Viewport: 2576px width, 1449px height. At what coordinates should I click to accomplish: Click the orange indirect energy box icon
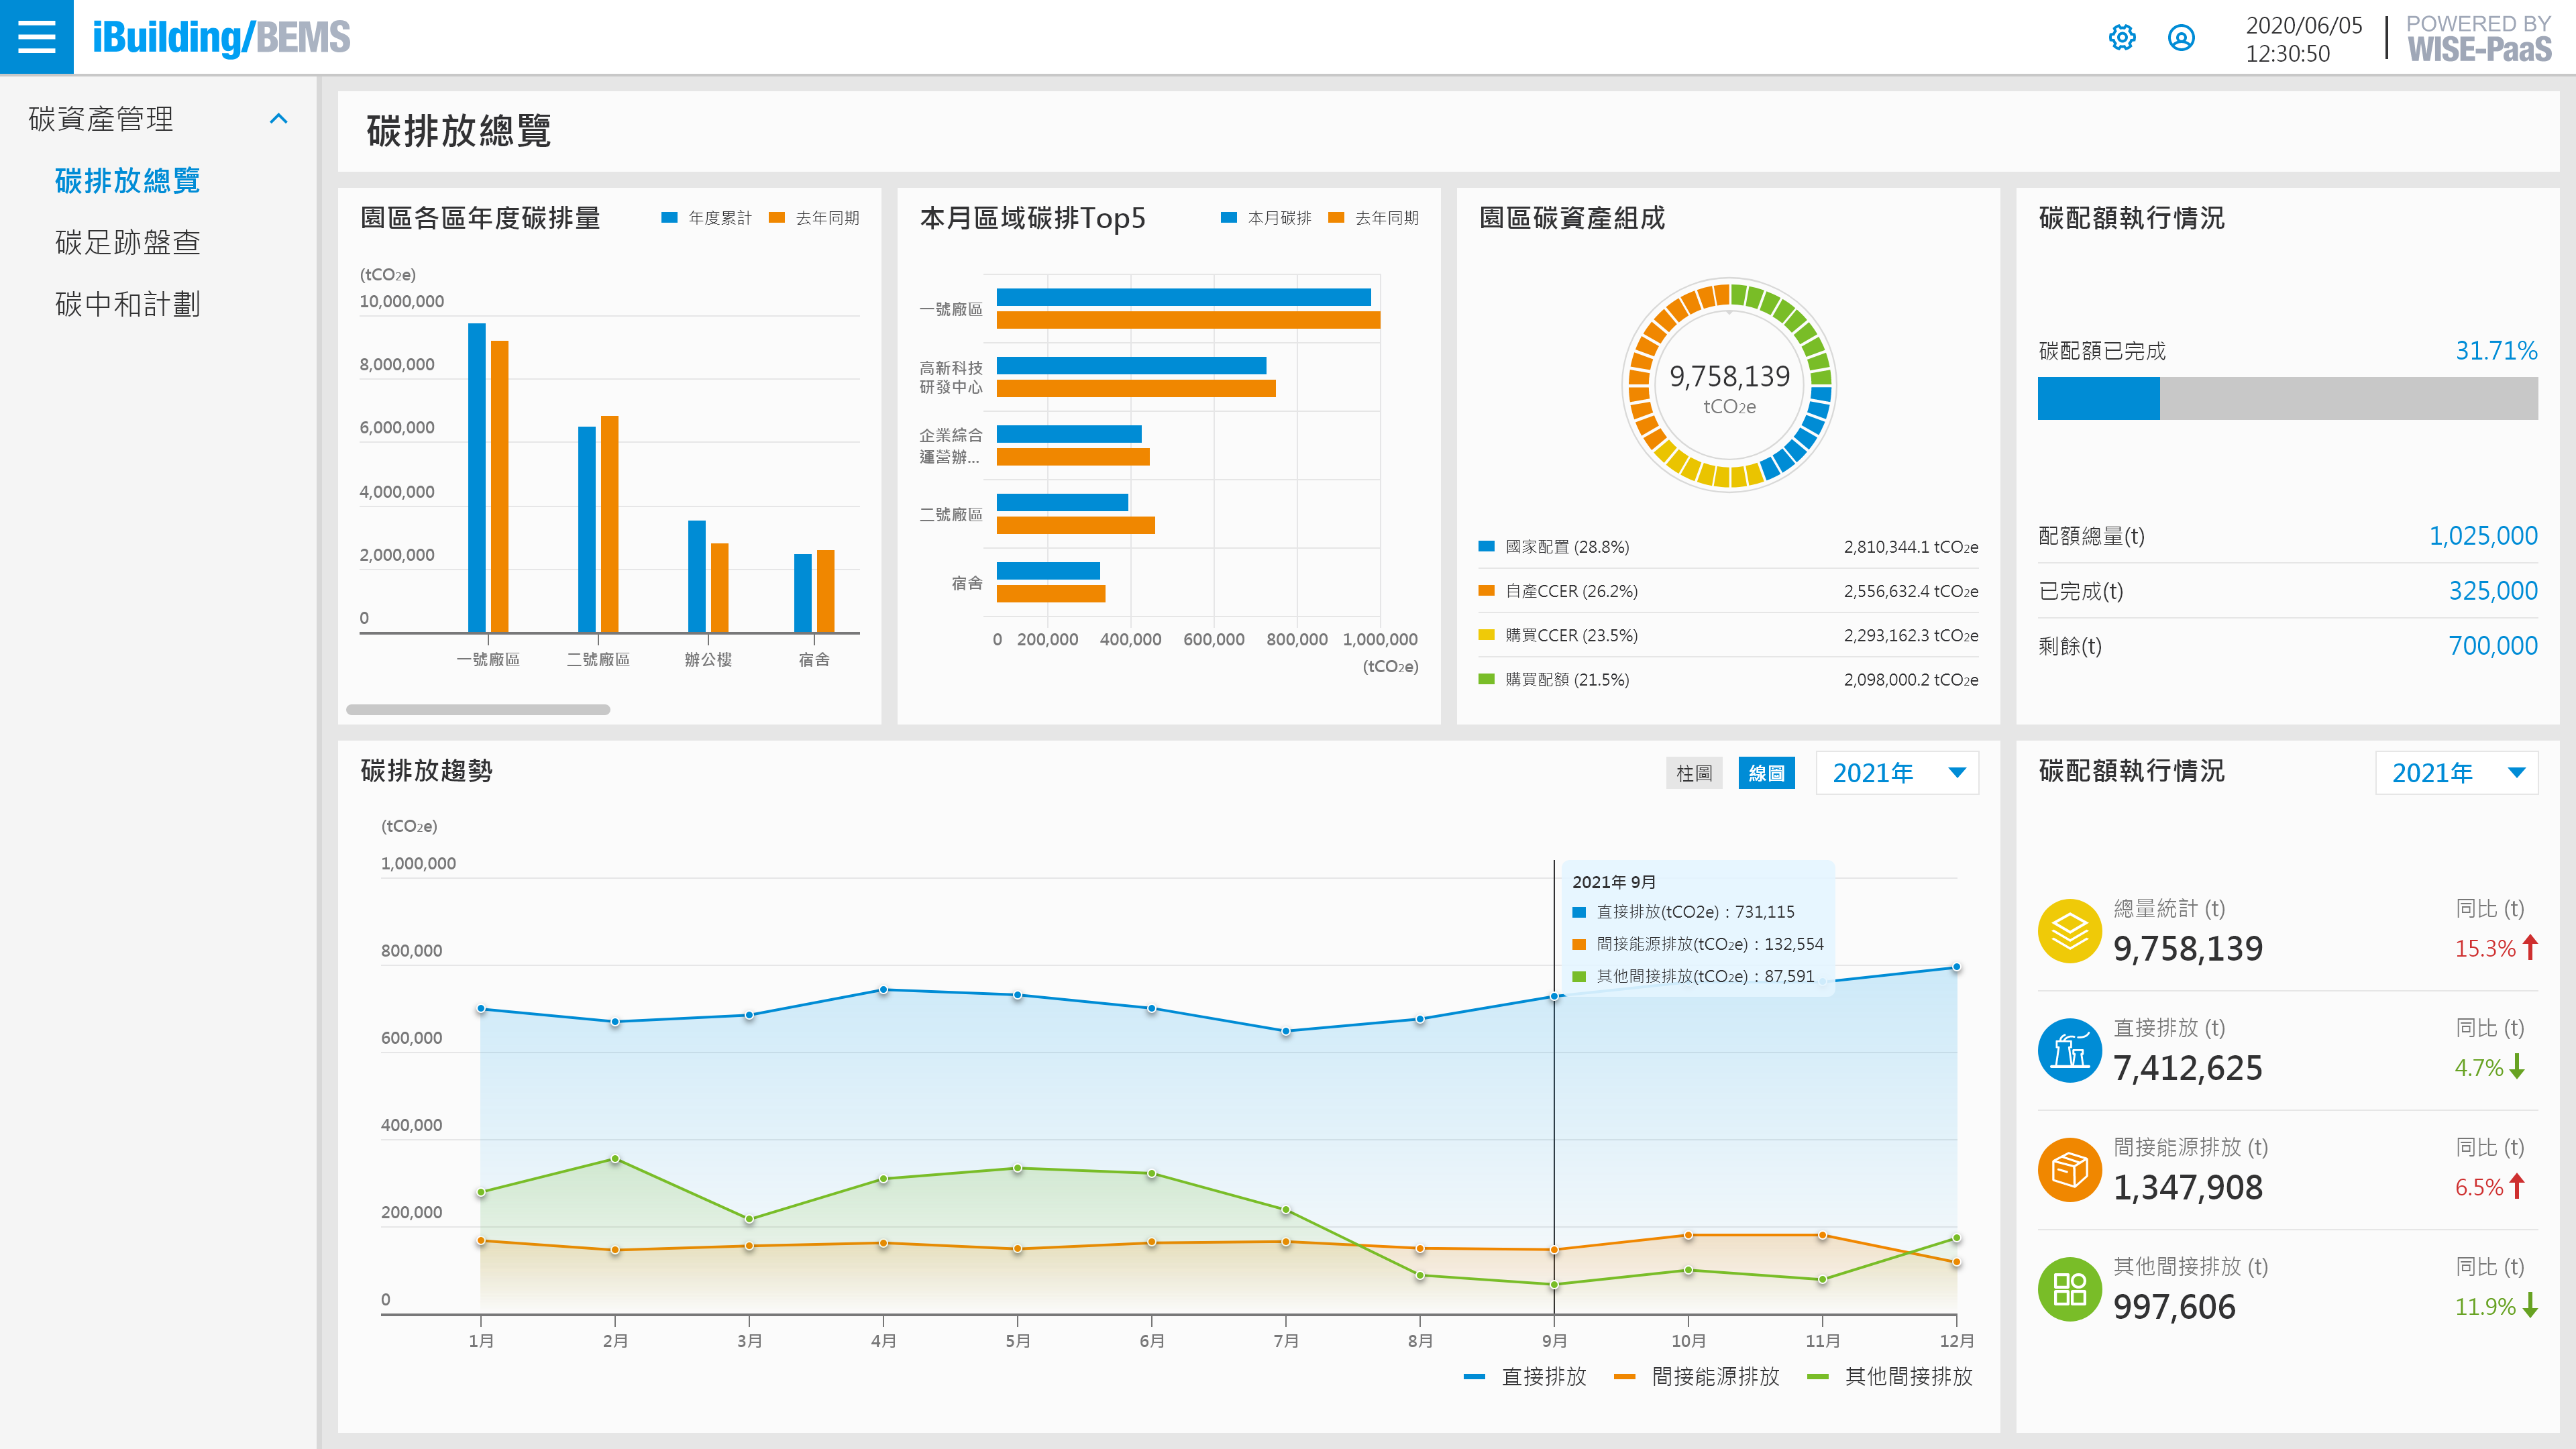(2069, 1169)
